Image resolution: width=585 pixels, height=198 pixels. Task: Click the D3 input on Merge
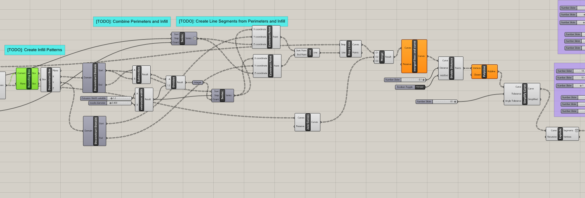377,61
